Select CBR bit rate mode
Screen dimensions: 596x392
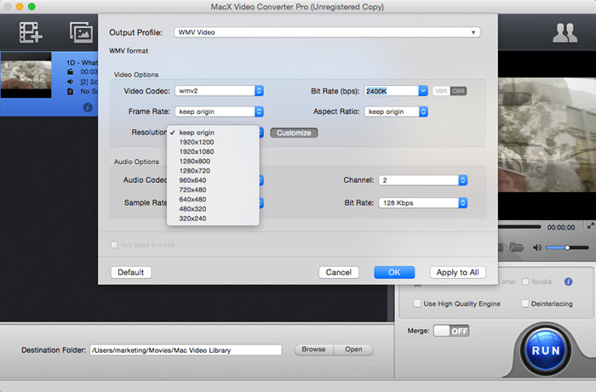(458, 91)
